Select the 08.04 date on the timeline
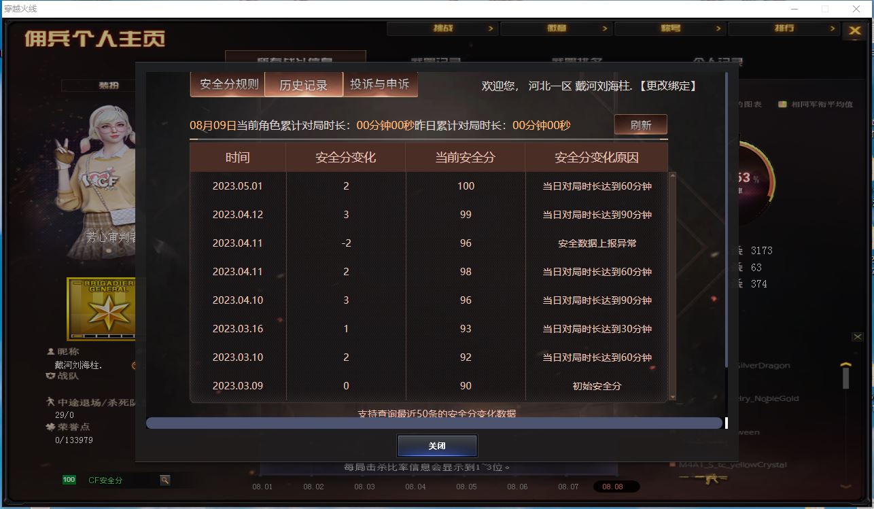Screen dimensions: 874x509 pos(415,487)
